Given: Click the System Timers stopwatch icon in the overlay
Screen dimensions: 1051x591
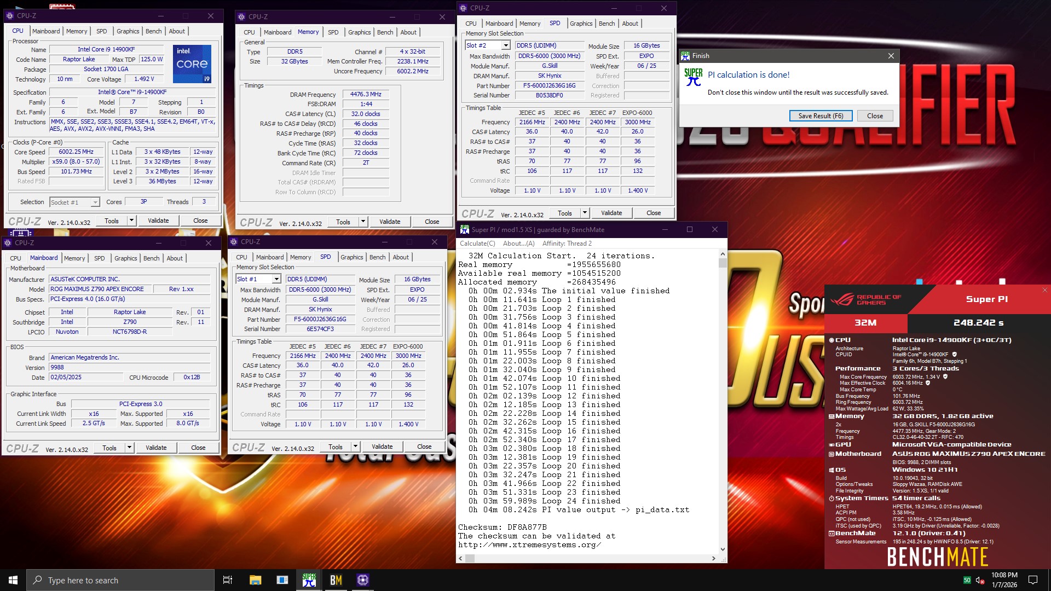Looking at the screenshot, I should pos(831,499).
